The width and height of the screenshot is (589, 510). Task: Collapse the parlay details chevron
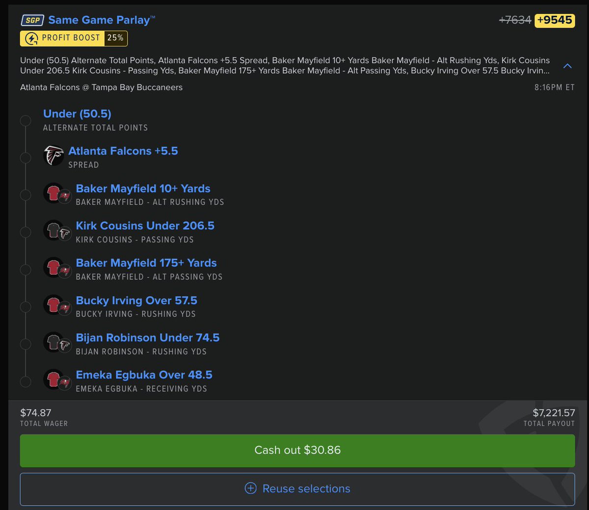tap(567, 66)
